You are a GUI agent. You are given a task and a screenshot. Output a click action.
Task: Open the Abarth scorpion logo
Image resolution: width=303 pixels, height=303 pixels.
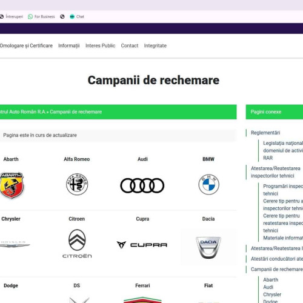click(x=12, y=185)
